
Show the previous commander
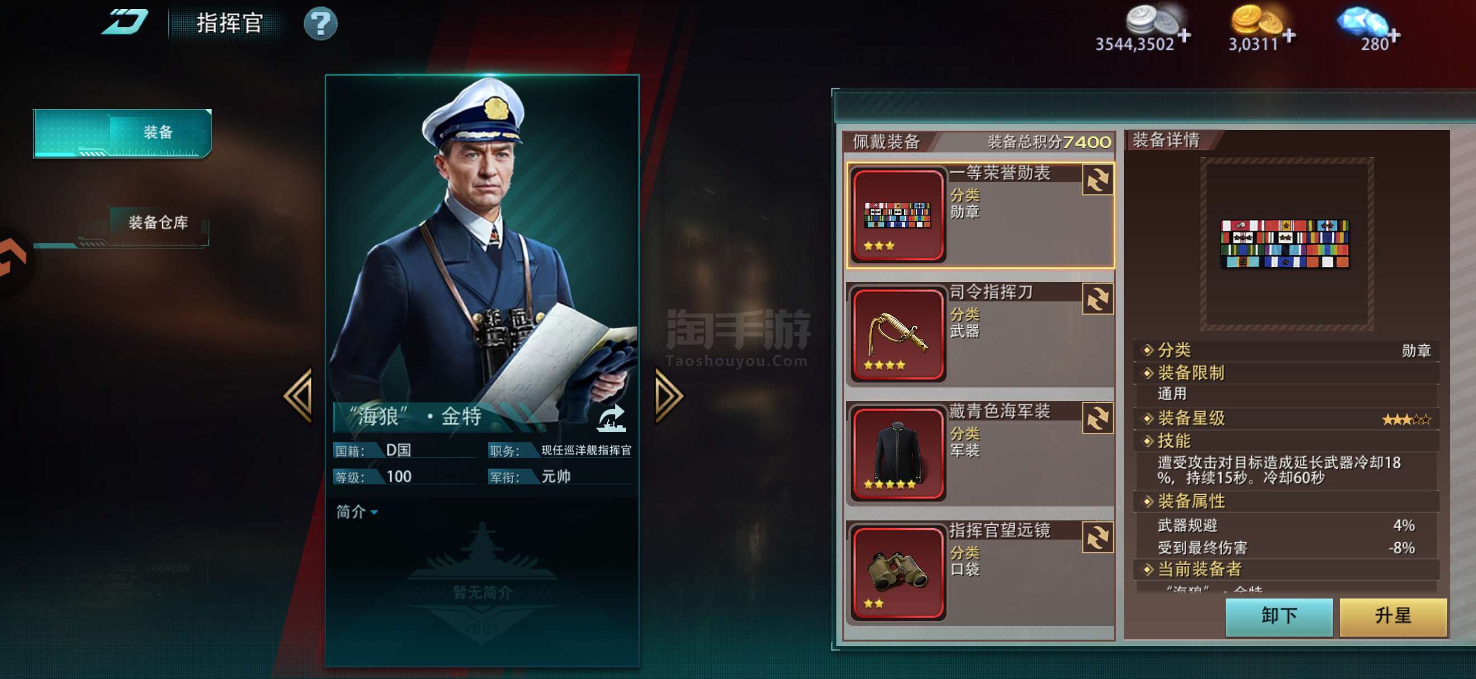[x=298, y=396]
